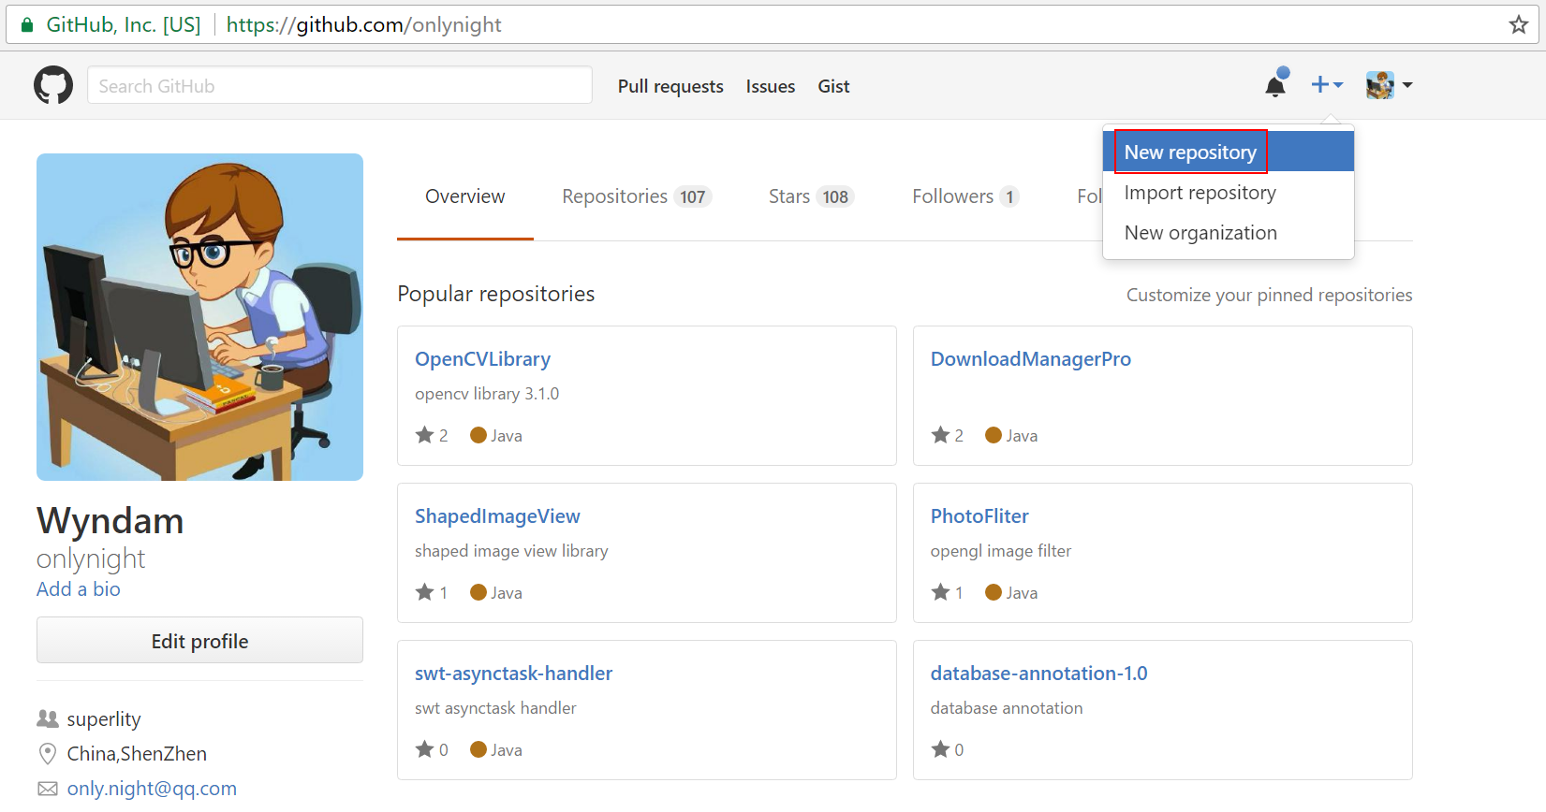Screen dimensions: 1546x812
Task: Open the GitHub home logo
Action: point(53,85)
